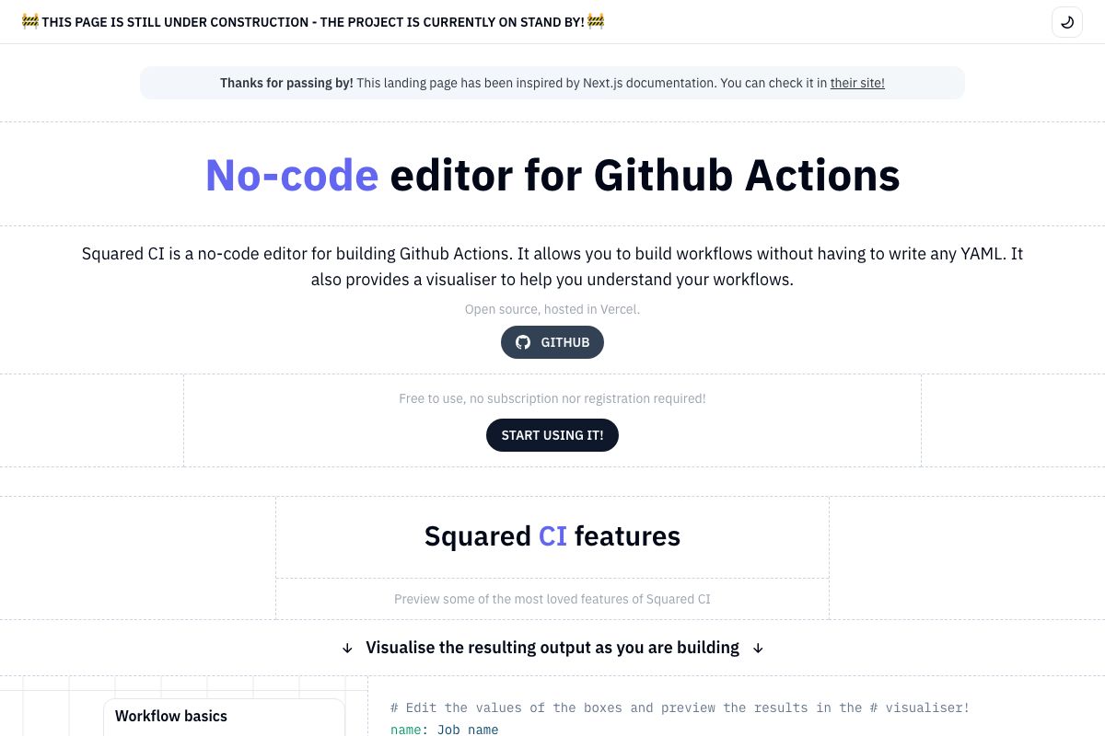Click the construction emoji in the top banner
Image resolution: width=1105 pixels, height=736 pixels.
(30, 21)
